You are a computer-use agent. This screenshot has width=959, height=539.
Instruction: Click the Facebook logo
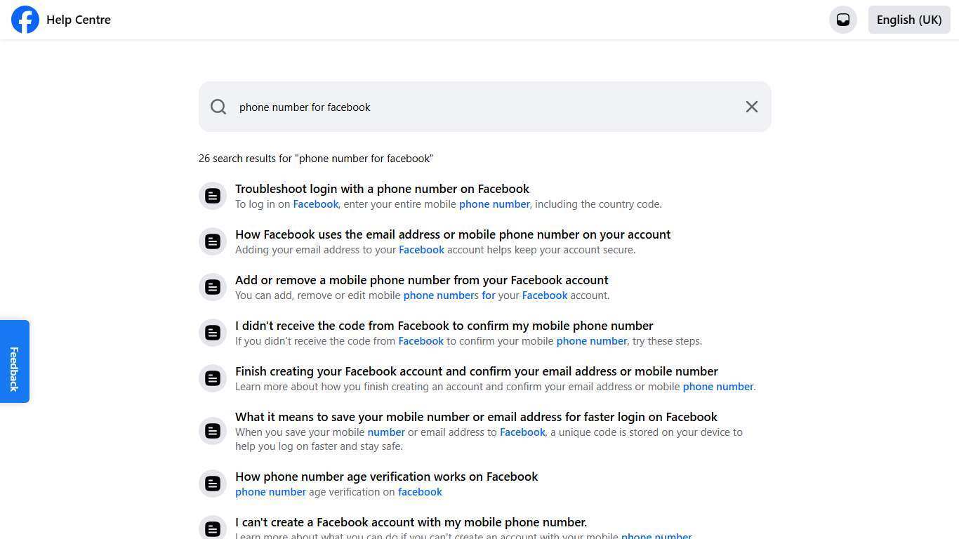25,20
